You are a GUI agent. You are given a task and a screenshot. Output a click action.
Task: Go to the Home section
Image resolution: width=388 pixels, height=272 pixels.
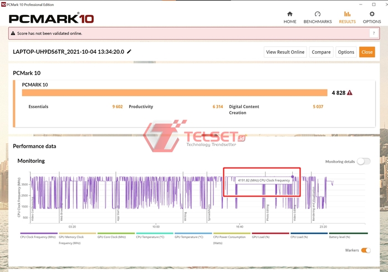(290, 17)
